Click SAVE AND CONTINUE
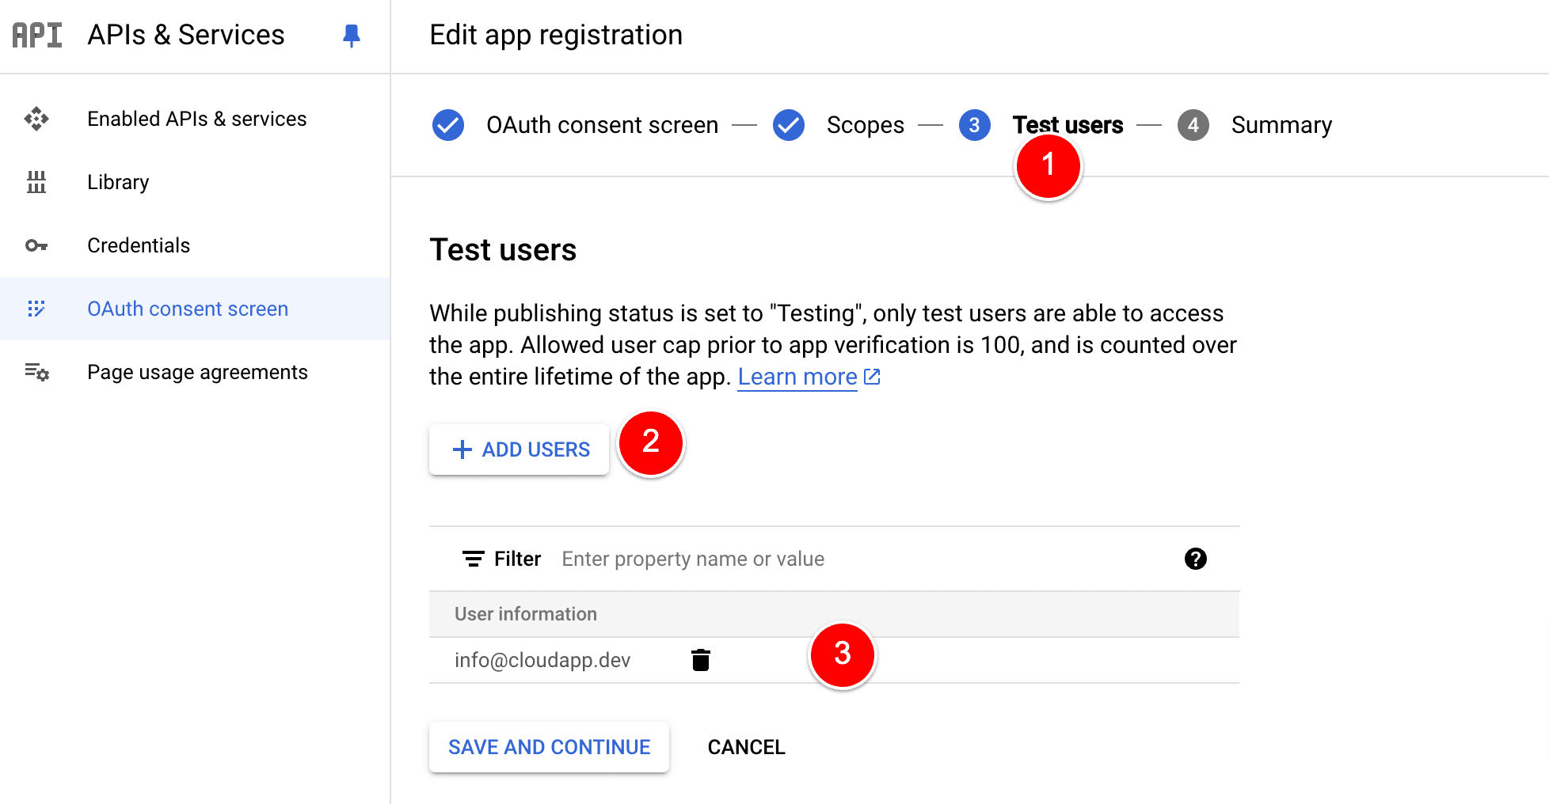Image resolution: width=1549 pixels, height=804 pixels. [549, 747]
